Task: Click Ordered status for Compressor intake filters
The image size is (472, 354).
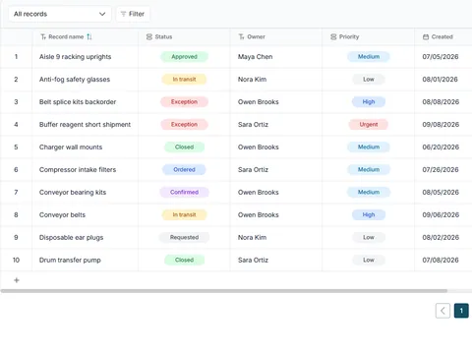Action: (x=184, y=170)
